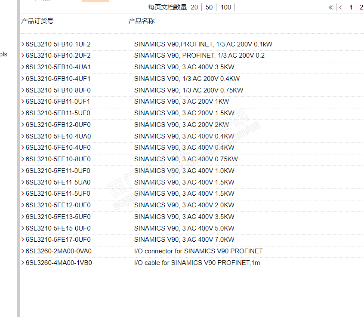
Task: Open order number 6SL3210-5FE10-4UF0
Action: point(58,148)
